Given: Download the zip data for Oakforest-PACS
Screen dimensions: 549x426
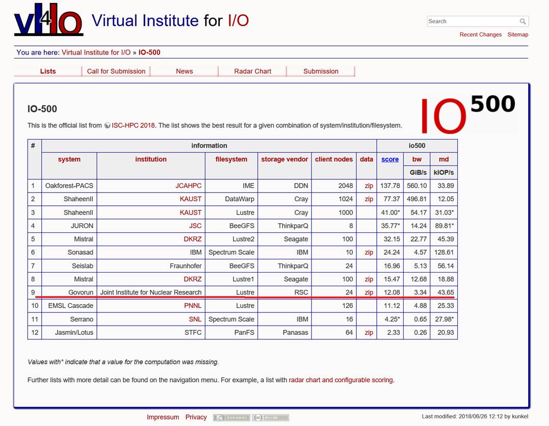Looking at the screenshot, I should coord(369,186).
